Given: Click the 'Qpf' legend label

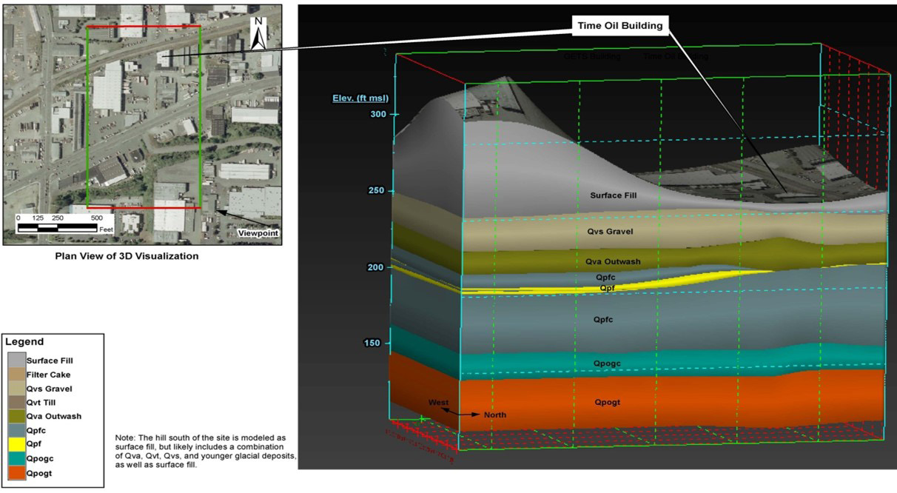Looking at the screenshot, I should coord(34,444).
